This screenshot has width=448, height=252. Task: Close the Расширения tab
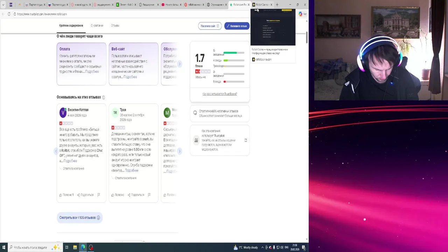158,5
